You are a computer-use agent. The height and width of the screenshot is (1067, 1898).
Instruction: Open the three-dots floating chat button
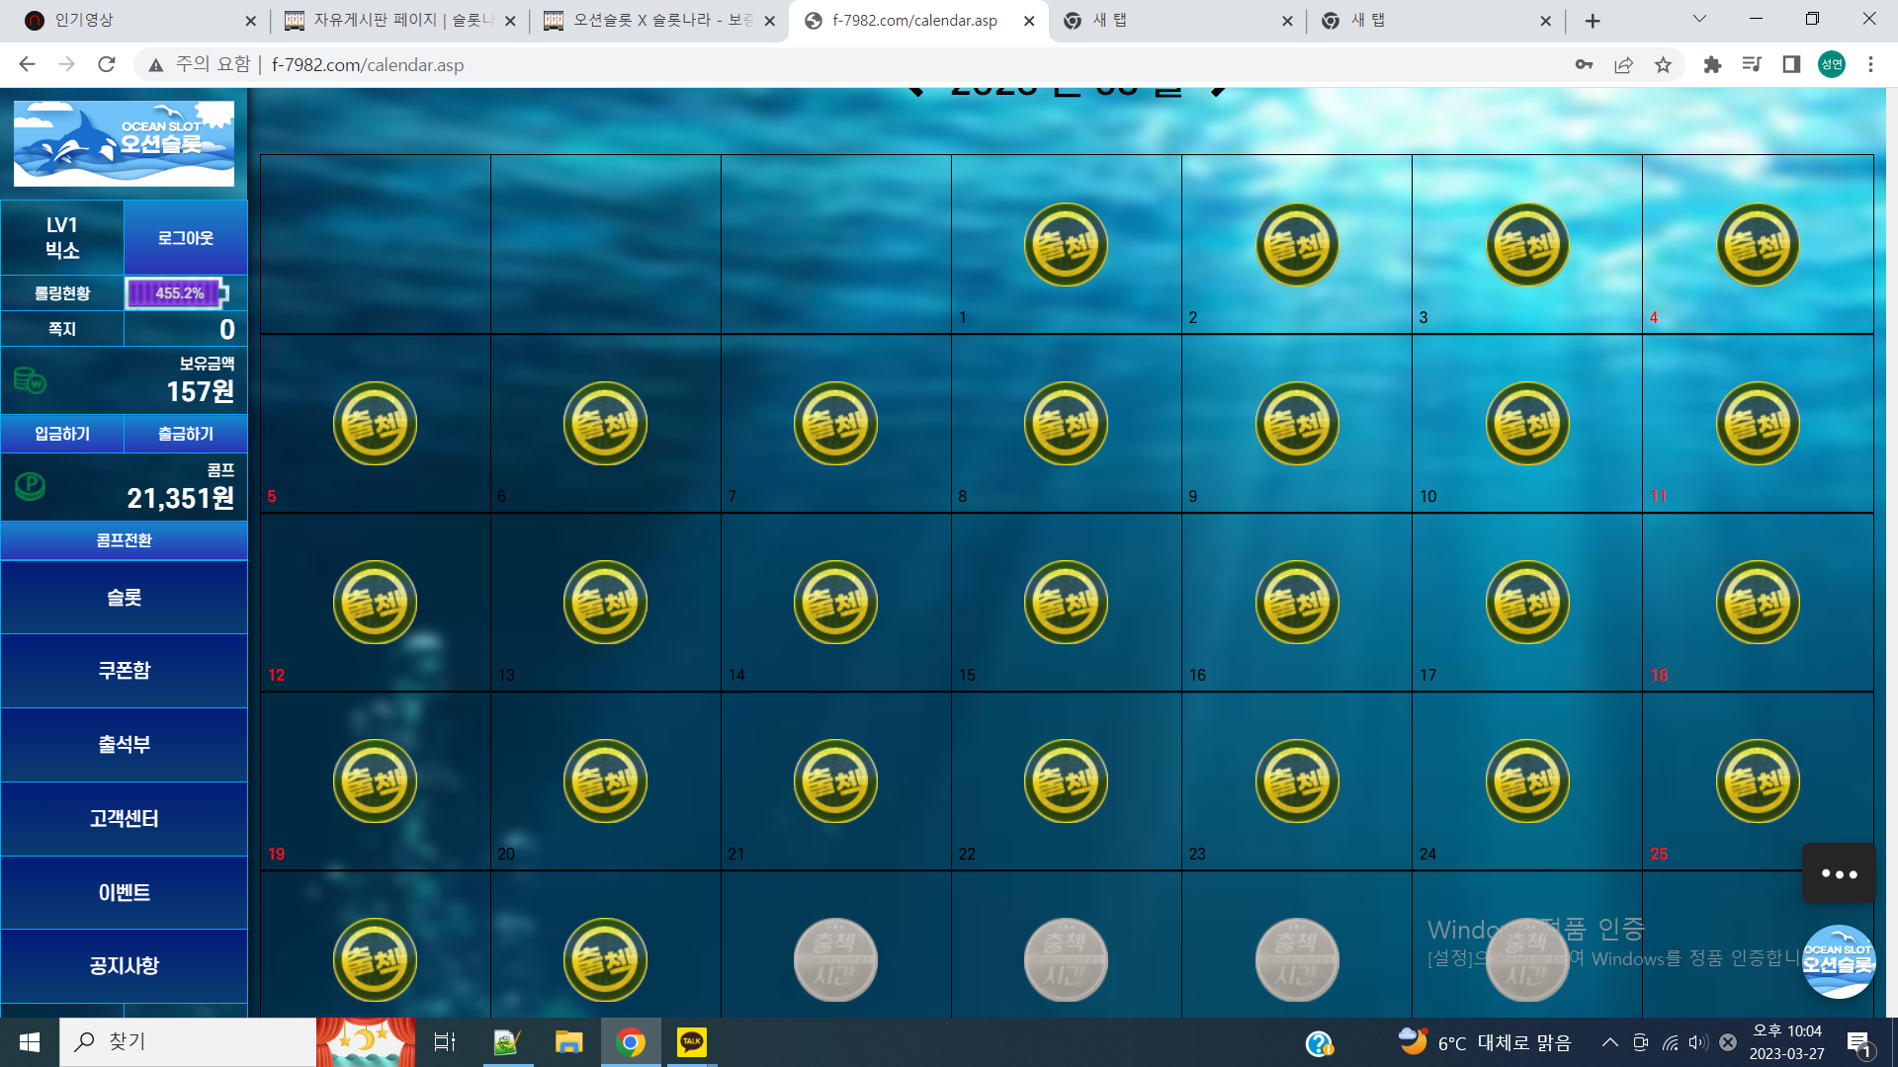1839,873
